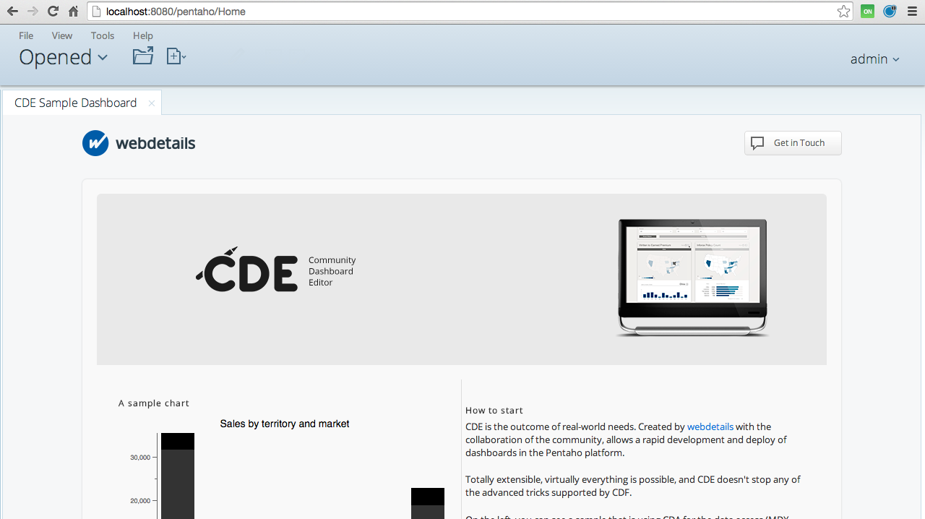The height and width of the screenshot is (519, 925).
Task: Click the right-side chart bar
Action: pyautogui.click(x=428, y=503)
